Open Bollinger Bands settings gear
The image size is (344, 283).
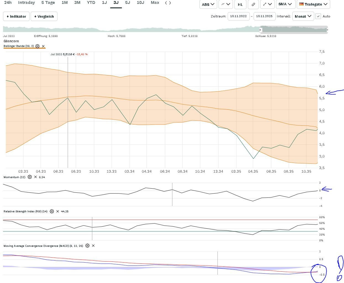(x=37, y=46)
